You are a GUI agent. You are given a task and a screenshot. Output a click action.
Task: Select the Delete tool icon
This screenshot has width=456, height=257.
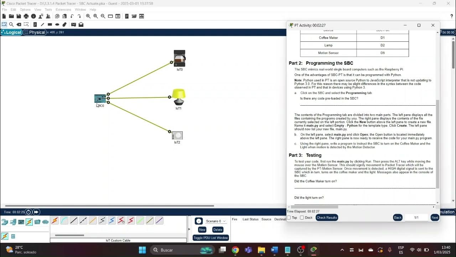tap(19, 25)
